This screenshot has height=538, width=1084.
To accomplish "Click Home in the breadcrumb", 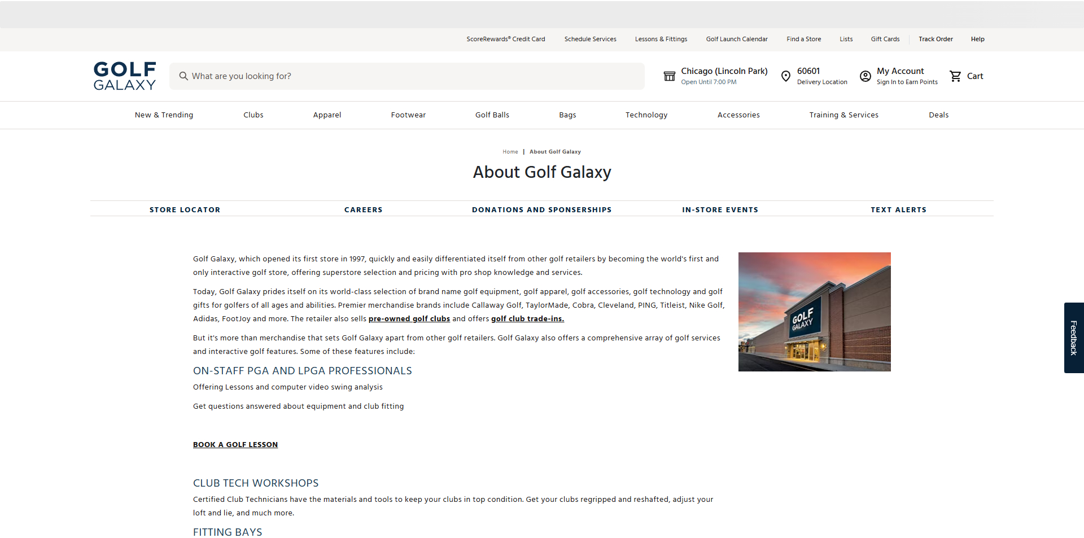I will [510, 151].
